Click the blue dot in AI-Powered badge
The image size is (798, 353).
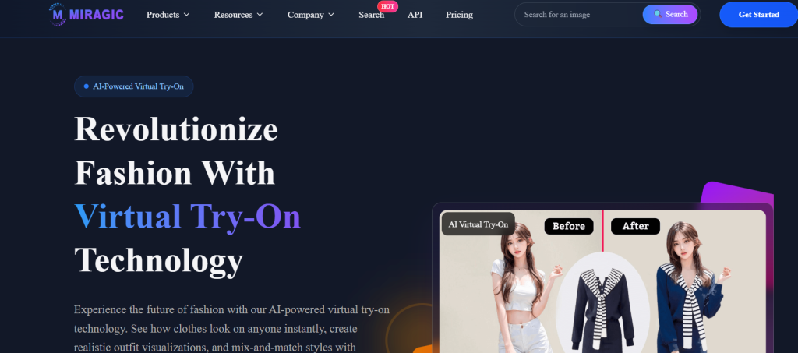click(x=86, y=86)
